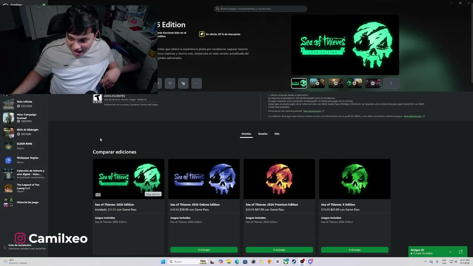Click the Windows taskbar Buscar search box
Viewport: 473px width, 266px height.
[x=188, y=262]
